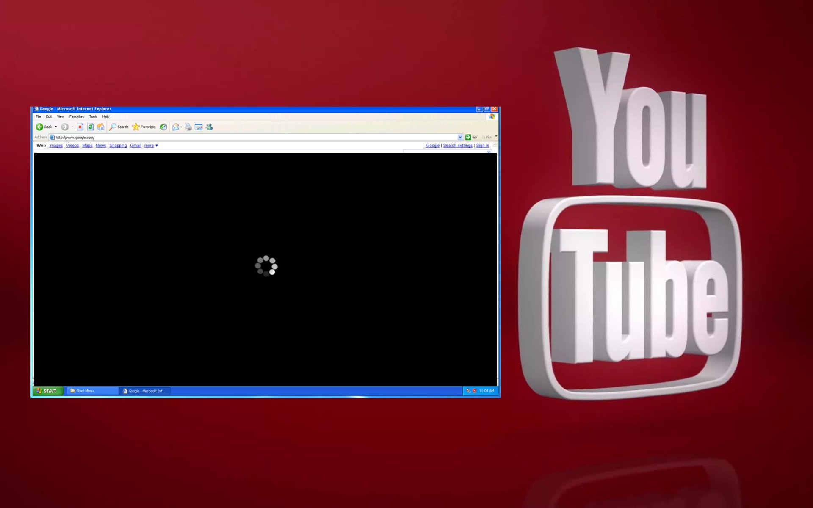Expand the Mail button dropdown arrow
Image resolution: width=813 pixels, height=508 pixels.
[x=181, y=127]
